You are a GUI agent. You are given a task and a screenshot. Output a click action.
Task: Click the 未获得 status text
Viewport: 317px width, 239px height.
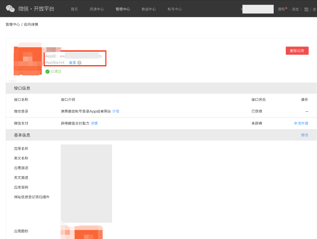[256, 123]
